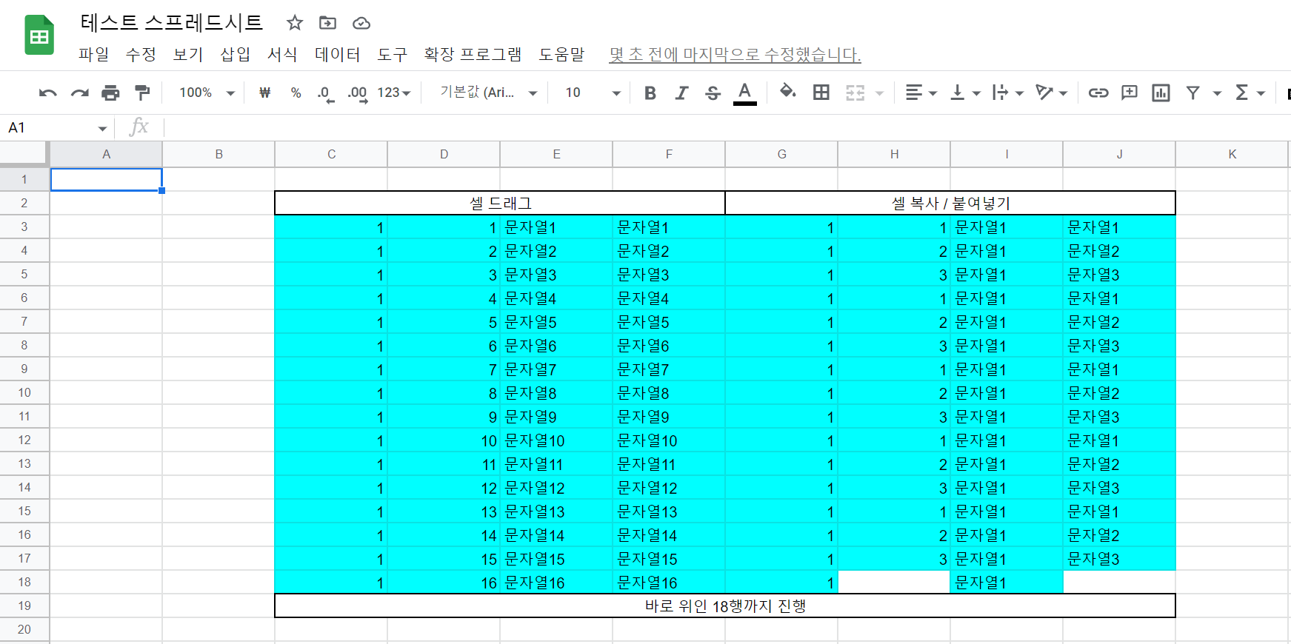Select cell 바로 위인 18행까지 진행
Screen dimensions: 1291x644
tap(725, 606)
